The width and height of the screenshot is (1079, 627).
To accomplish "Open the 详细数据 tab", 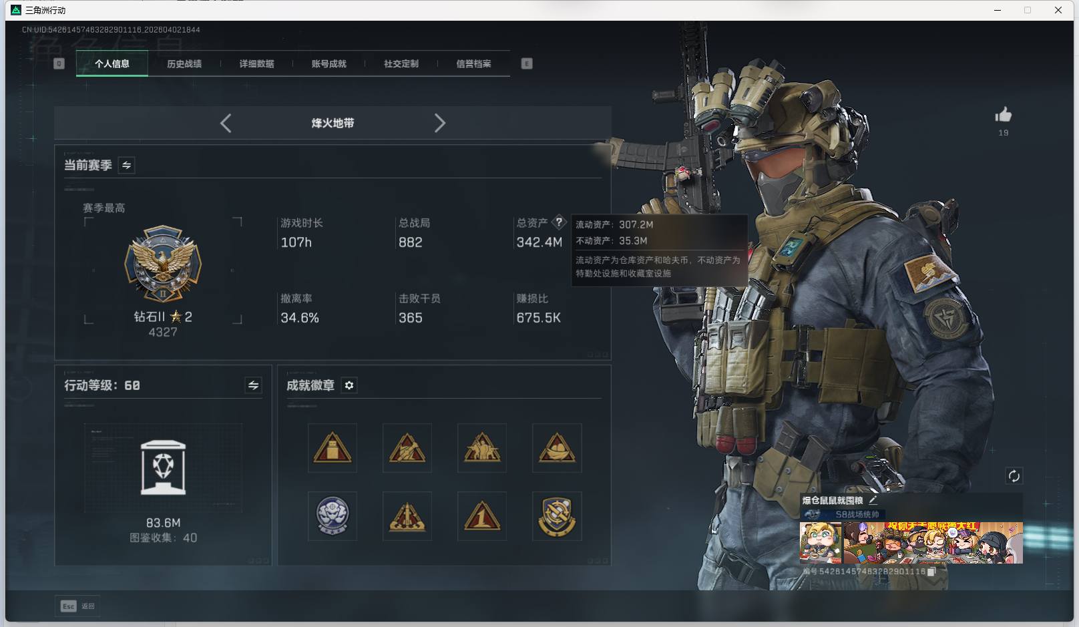I will click(256, 63).
